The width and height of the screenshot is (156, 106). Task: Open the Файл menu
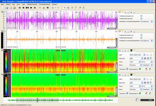[2, 4]
